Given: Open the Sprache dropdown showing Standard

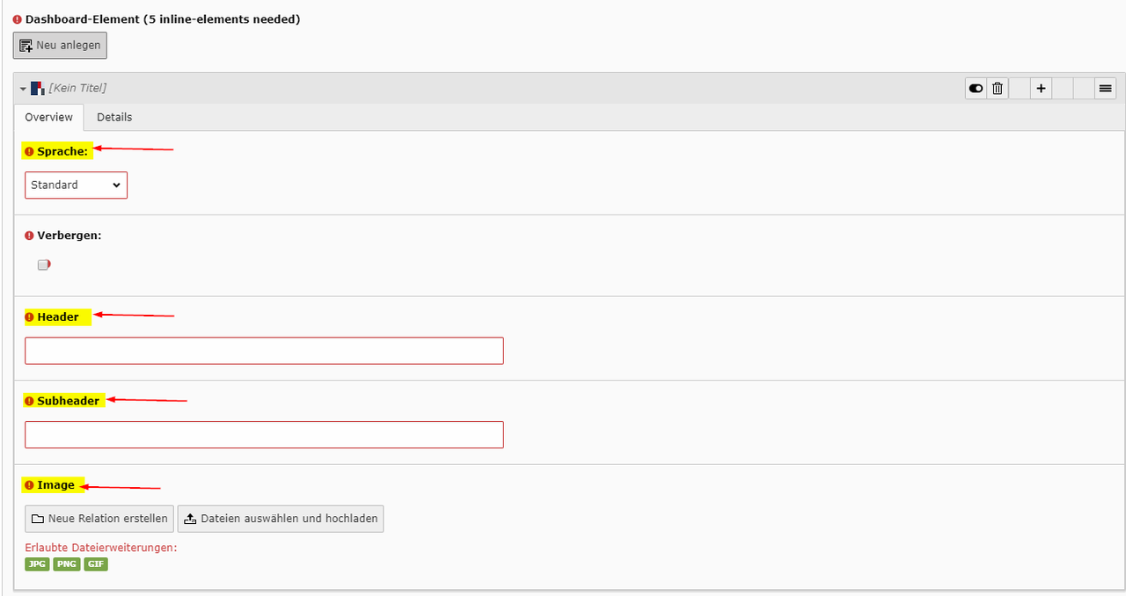Looking at the screenshot, I should click(76, 185).
